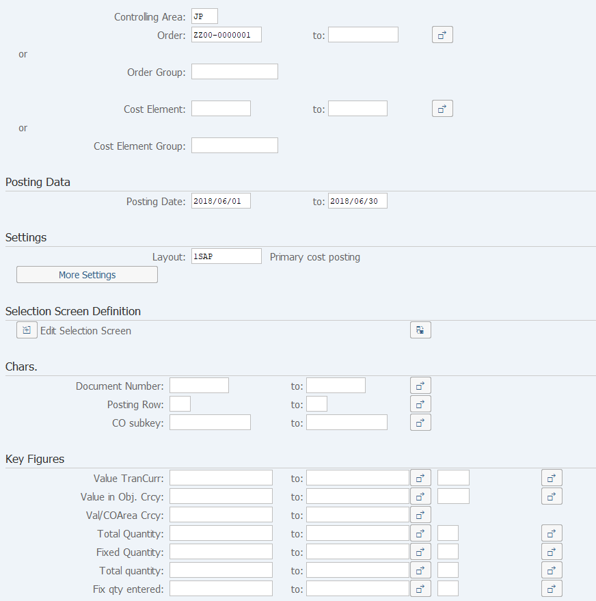This screenshot has height=601, width=596.
Task: Select the Controlling Area field showing JP
Action: (204, 16)
